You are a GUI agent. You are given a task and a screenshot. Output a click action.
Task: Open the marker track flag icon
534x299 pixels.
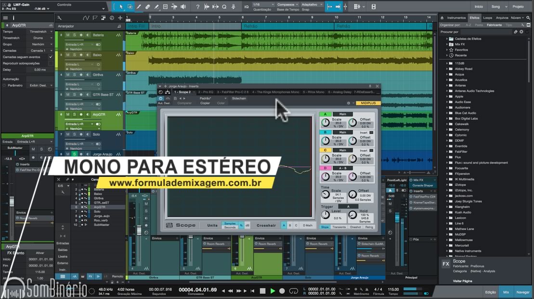click(x=95, y=18)
